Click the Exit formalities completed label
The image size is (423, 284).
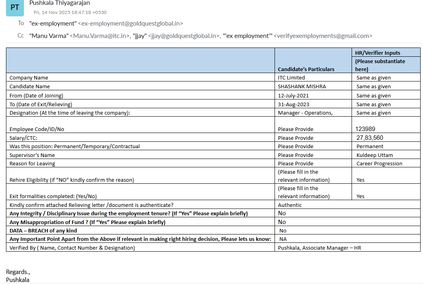point(53,196)
